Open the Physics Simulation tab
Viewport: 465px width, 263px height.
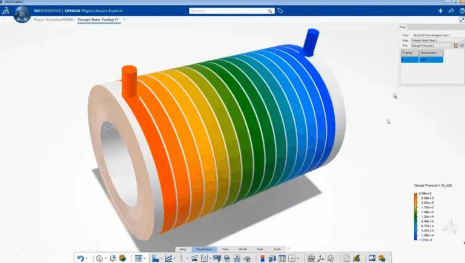(53, 20)
